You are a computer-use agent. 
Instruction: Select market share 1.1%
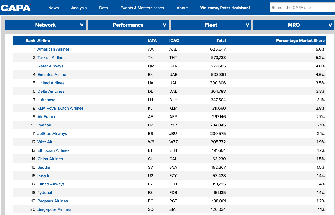321,209
